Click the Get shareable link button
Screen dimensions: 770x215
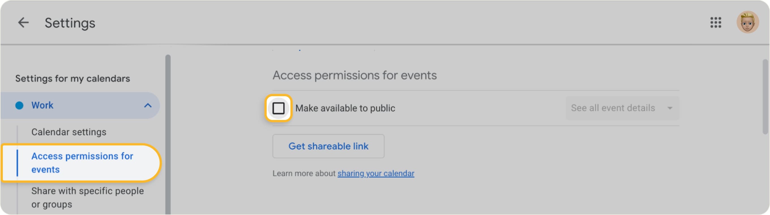328,146
